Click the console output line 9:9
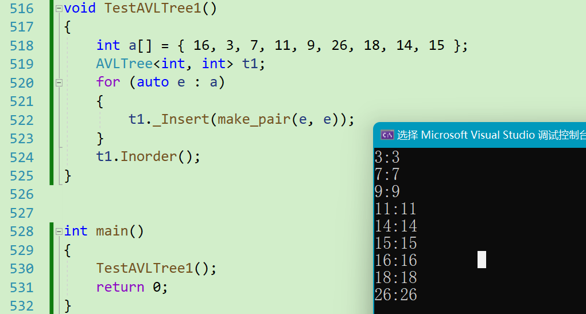This screenshot has width=586, height=314. (x=387, y=192)
